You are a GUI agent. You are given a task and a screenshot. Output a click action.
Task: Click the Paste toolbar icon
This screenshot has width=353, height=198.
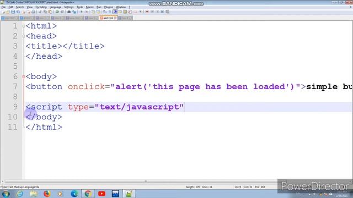click(x=50, y=12)
